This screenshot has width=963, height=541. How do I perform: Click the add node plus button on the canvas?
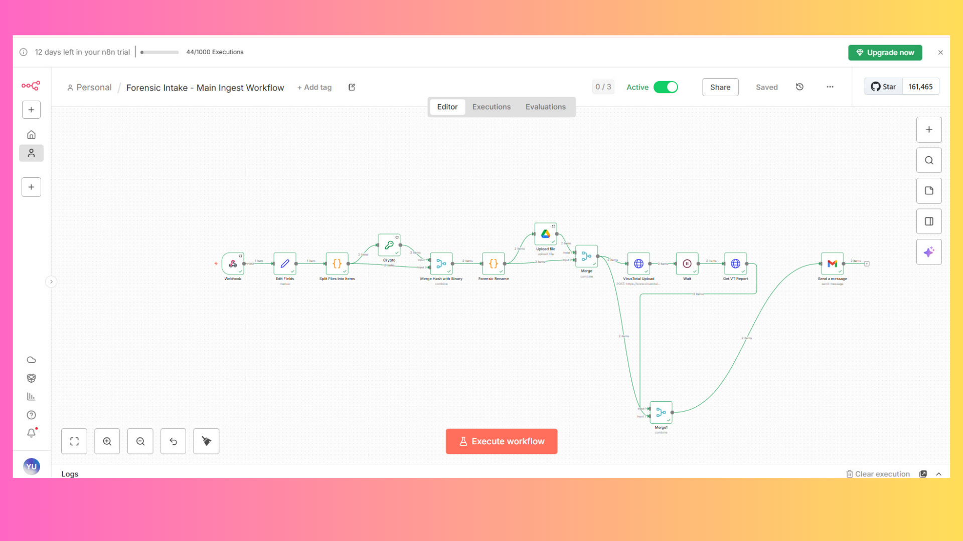929,130
